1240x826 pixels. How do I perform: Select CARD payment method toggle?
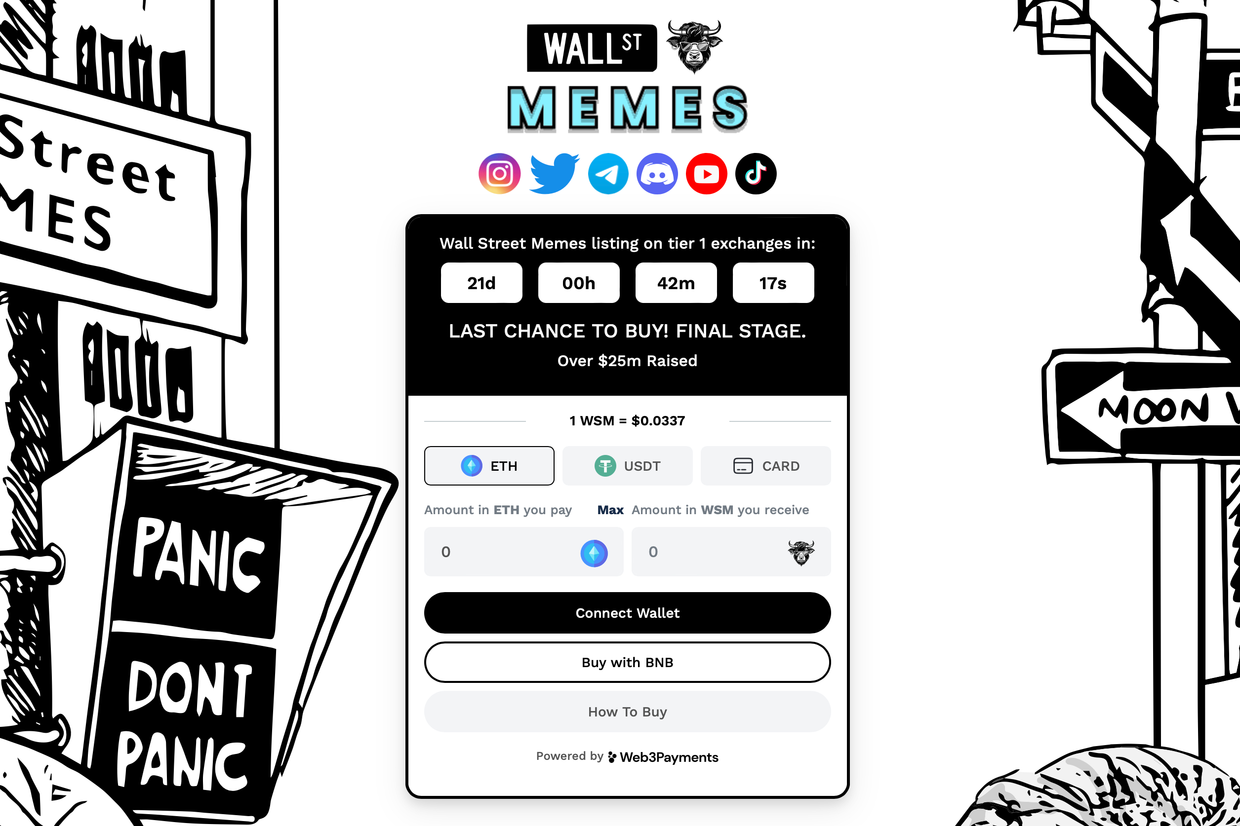coord(766,465)
